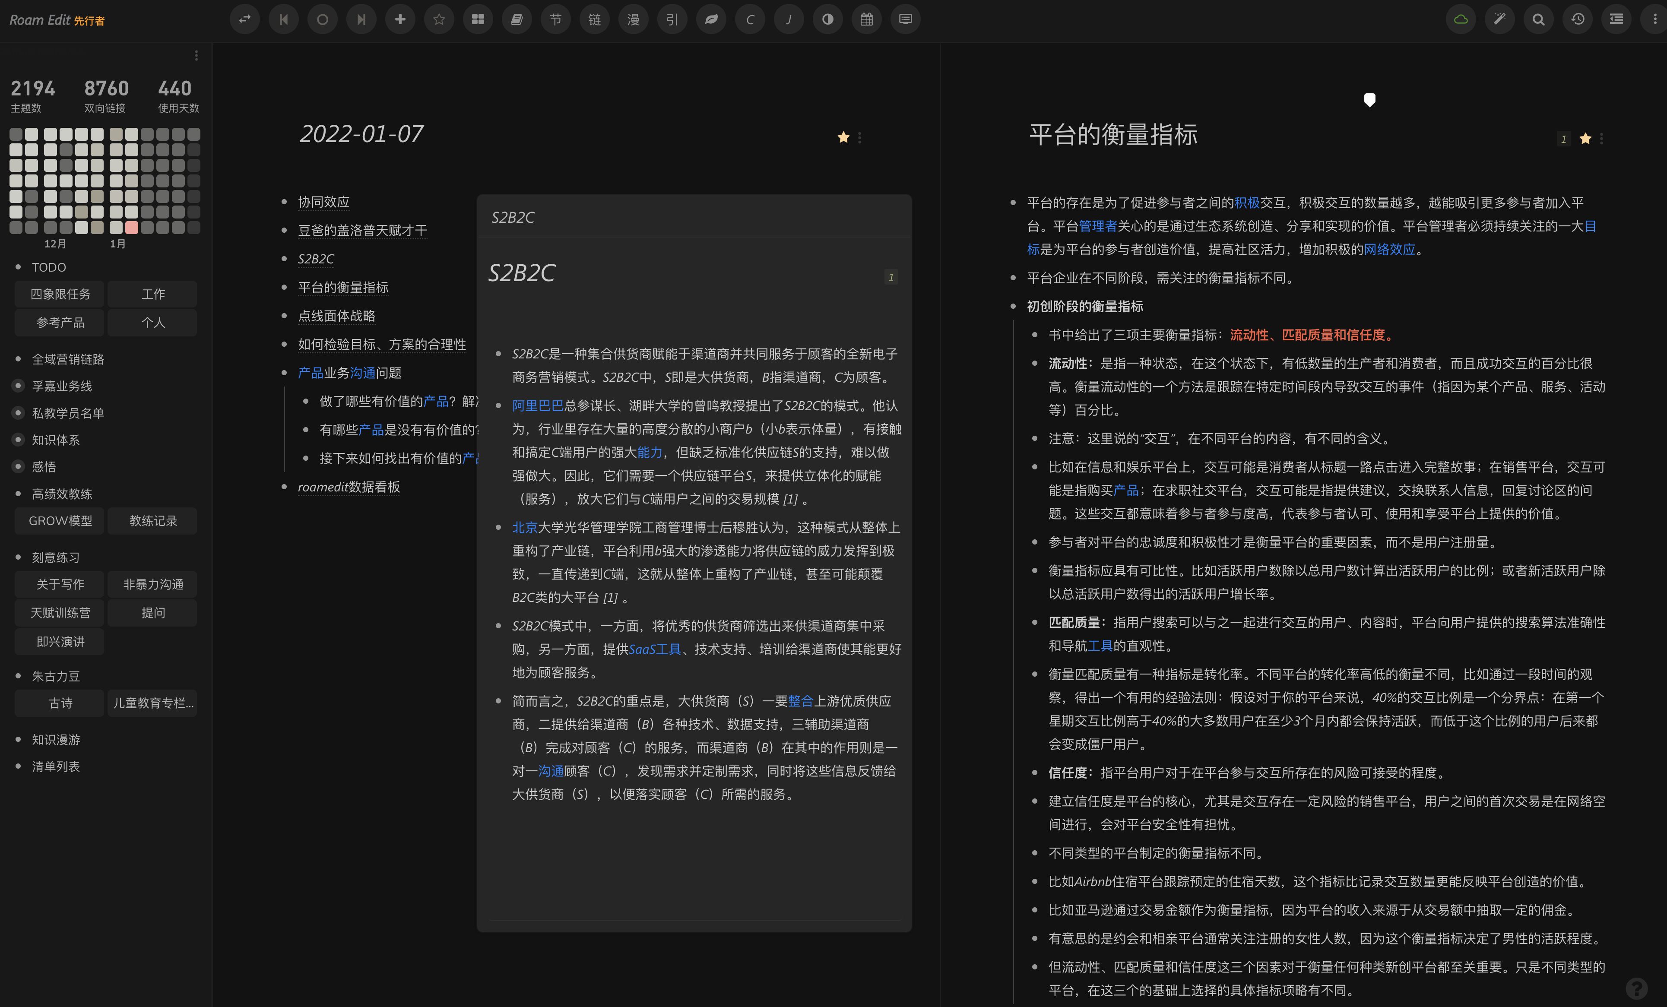Open the 参考产品 sidebar button
This screenshot has width=1667, height=1007.
pyautogui.click(x=60, y=323)
